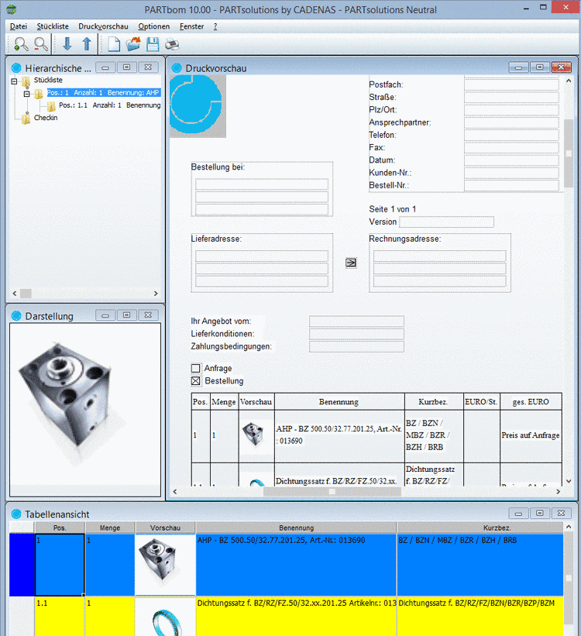Click the Postfach input field
The image size is (581, 636).
click(x=511, y=84)
